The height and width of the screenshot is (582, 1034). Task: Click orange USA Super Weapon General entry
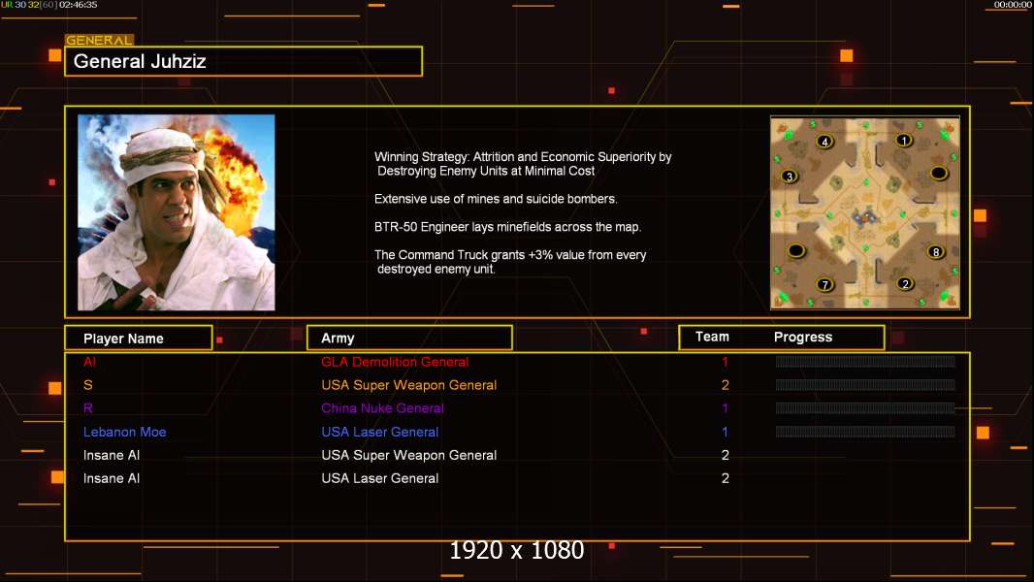[409, 385]
